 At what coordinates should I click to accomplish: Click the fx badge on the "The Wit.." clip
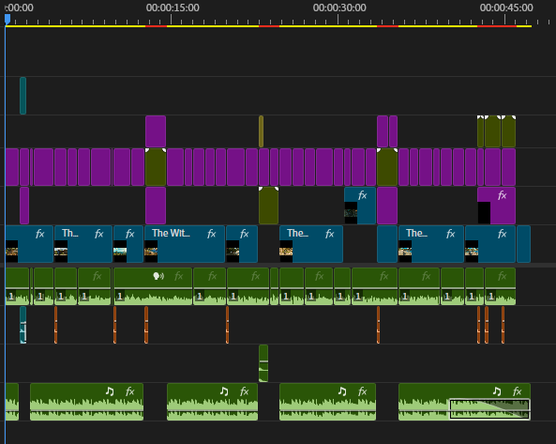[x=211, y=234]
